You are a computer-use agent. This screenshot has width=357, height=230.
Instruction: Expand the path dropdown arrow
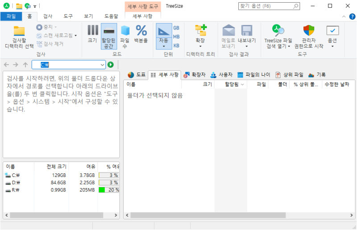coord(103,65)
